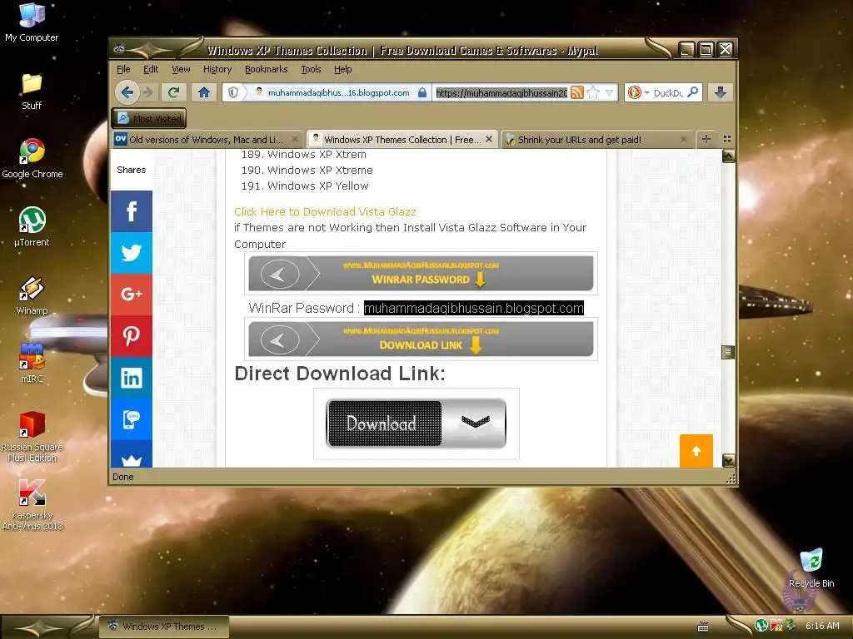Close the Old versions of Windows tab
This screenshot has width=853, height=639.
294,139
